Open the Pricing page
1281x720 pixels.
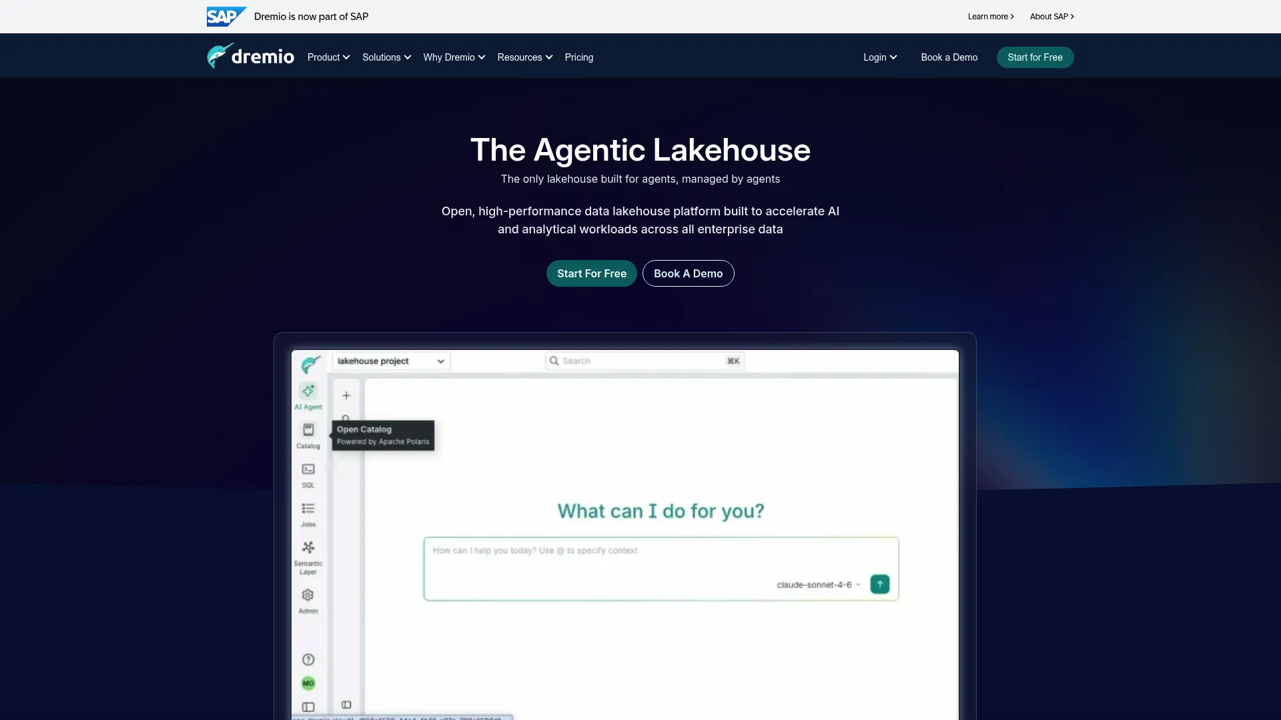[579, 57]
